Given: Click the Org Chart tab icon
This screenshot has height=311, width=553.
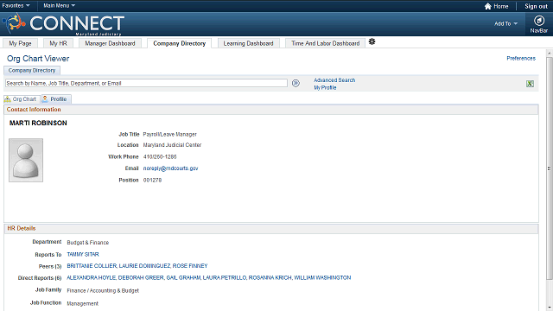Looking at the screenshot, I should [x=8, y=99].
